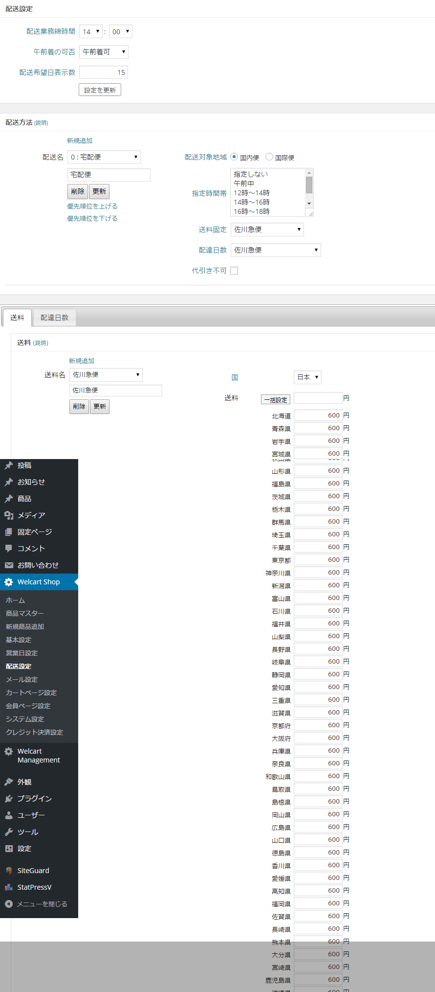Select the 国内便 radio button
Viewport: 435px width, 992px height.
click(x=234, y=157)
